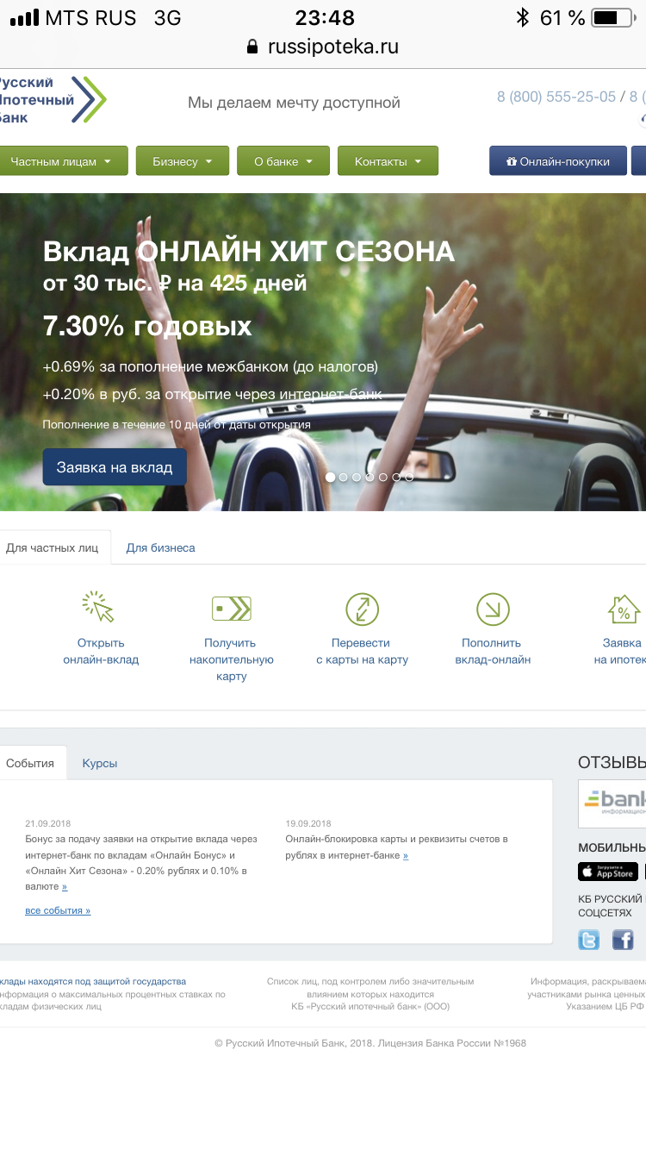Tap the russipoteka.ru address bar
This screenshot has height=1150, width=646.
tap(323, 47)
